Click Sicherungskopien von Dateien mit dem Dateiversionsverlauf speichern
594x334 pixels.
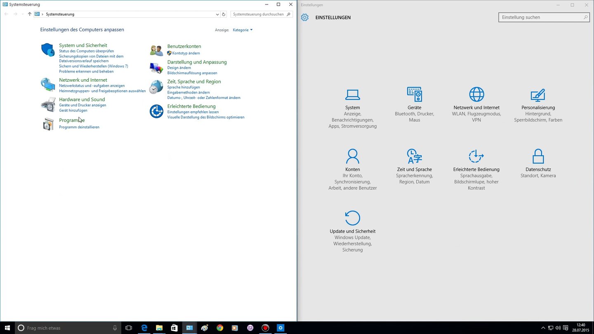(x=91, y=59)
